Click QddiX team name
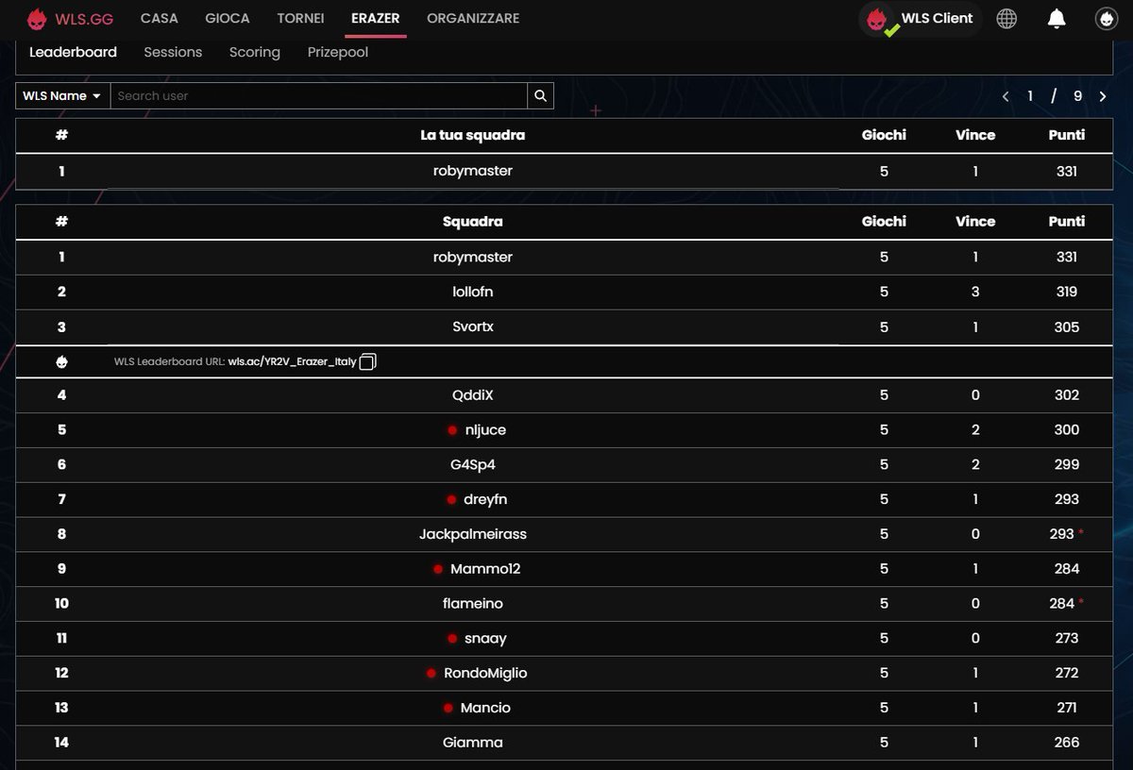This screenshot has height=770, width=1133. tap(473, 394)
